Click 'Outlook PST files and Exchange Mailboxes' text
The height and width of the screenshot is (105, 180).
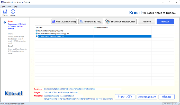61,92
